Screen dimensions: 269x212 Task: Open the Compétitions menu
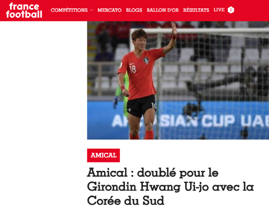click(x=69, y=10)
